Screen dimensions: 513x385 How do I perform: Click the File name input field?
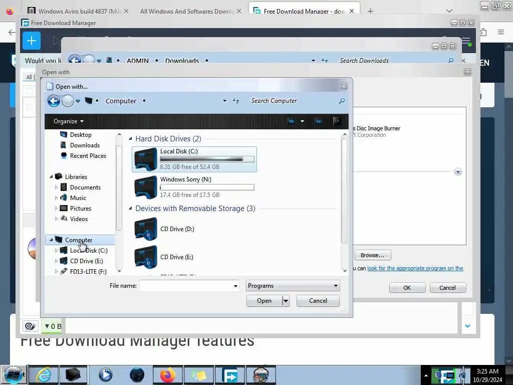(186, 286)
